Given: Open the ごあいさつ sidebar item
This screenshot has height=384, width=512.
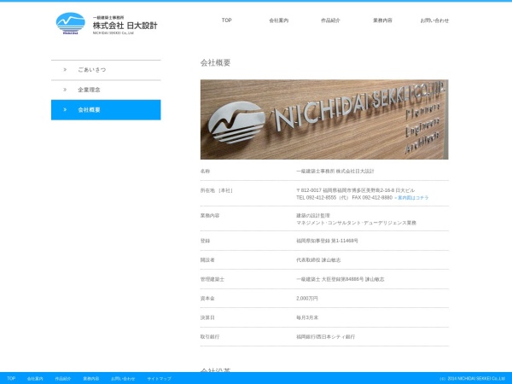Looking at the screenshot, I should [x=106, y=70].
